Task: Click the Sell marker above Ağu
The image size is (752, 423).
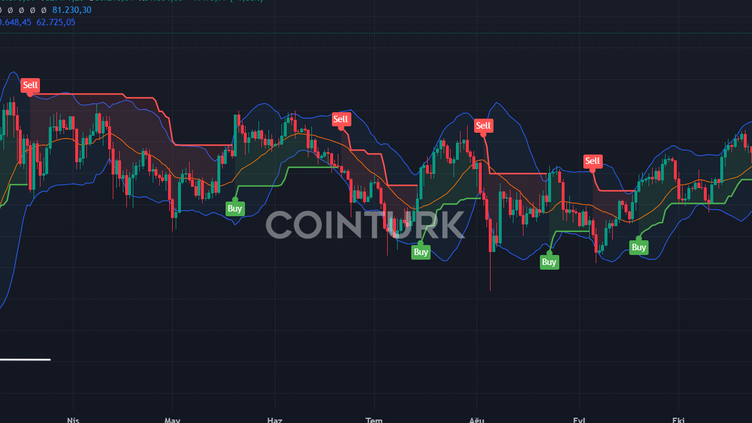Action: click(483, 126)
